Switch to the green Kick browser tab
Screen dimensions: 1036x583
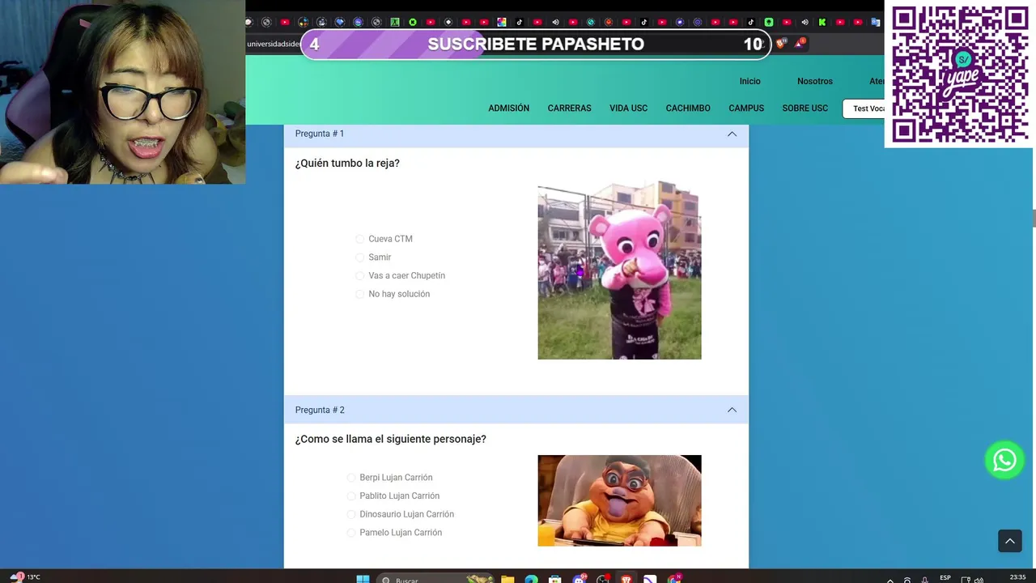pyautogui.click(x=822, y=22)
